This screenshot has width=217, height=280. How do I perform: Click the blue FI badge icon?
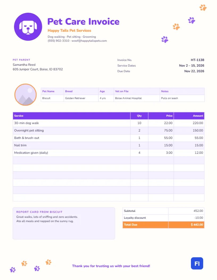197,263
